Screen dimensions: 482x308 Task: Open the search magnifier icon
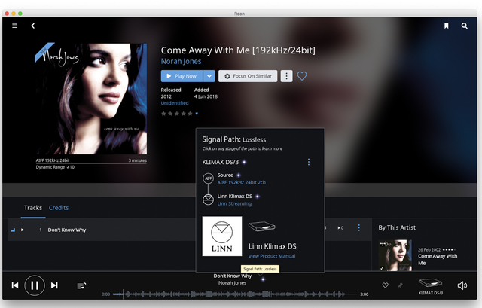[x=464, y=26]
